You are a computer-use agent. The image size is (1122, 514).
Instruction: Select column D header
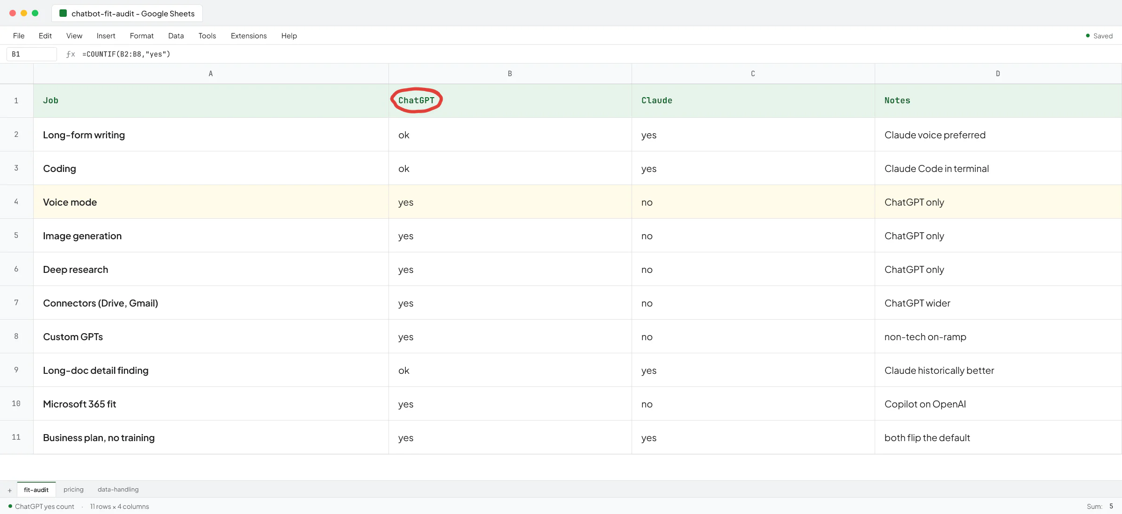tap(998, 74)
